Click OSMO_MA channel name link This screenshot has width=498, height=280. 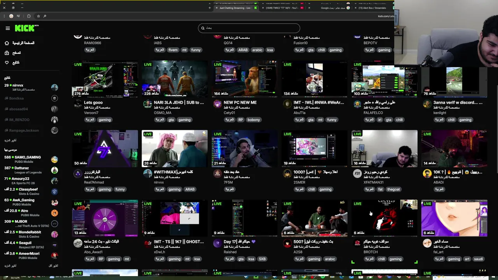163,113
